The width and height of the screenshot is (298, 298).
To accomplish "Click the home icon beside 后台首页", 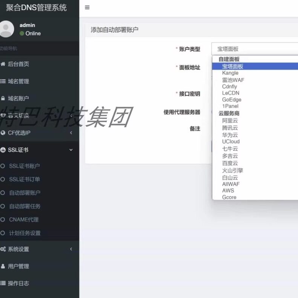I will [x=3, y=64].
